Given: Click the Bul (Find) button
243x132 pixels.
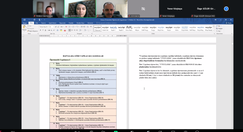Looking at the screenshot, I should point(220,26).
